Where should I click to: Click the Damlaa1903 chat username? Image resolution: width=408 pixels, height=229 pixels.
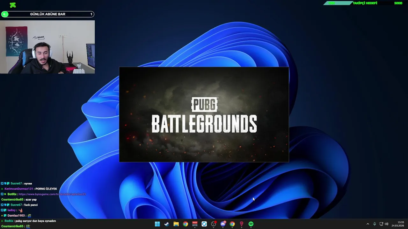[16, 216]
